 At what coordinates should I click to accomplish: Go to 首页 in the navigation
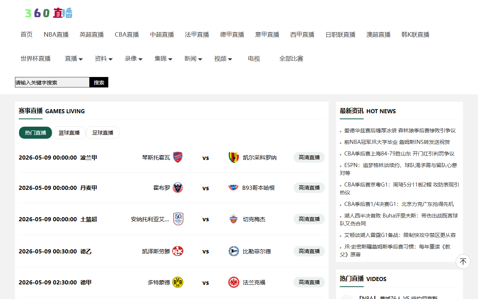(x=27, y=34)
